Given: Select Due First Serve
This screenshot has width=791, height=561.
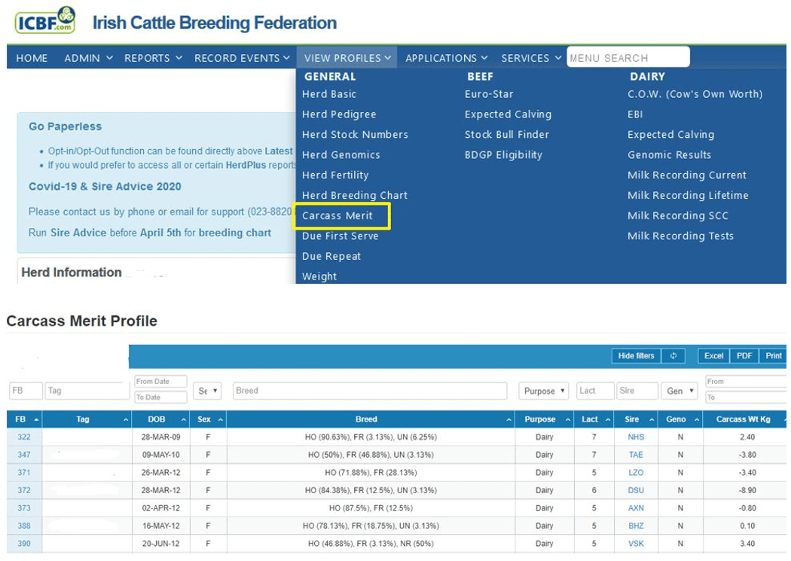Looking at the screenshot, I should 340,236.
